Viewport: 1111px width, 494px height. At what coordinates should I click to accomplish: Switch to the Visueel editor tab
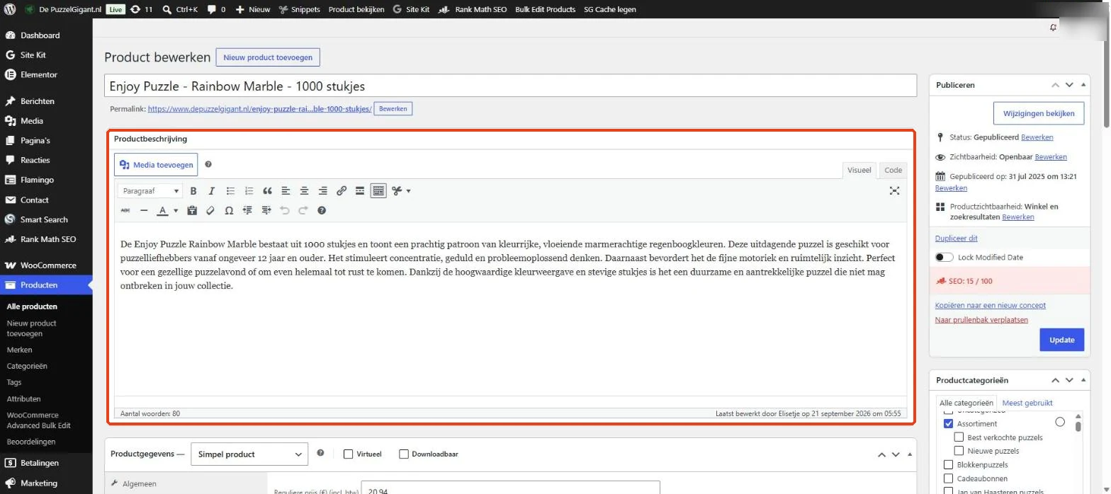859,170
